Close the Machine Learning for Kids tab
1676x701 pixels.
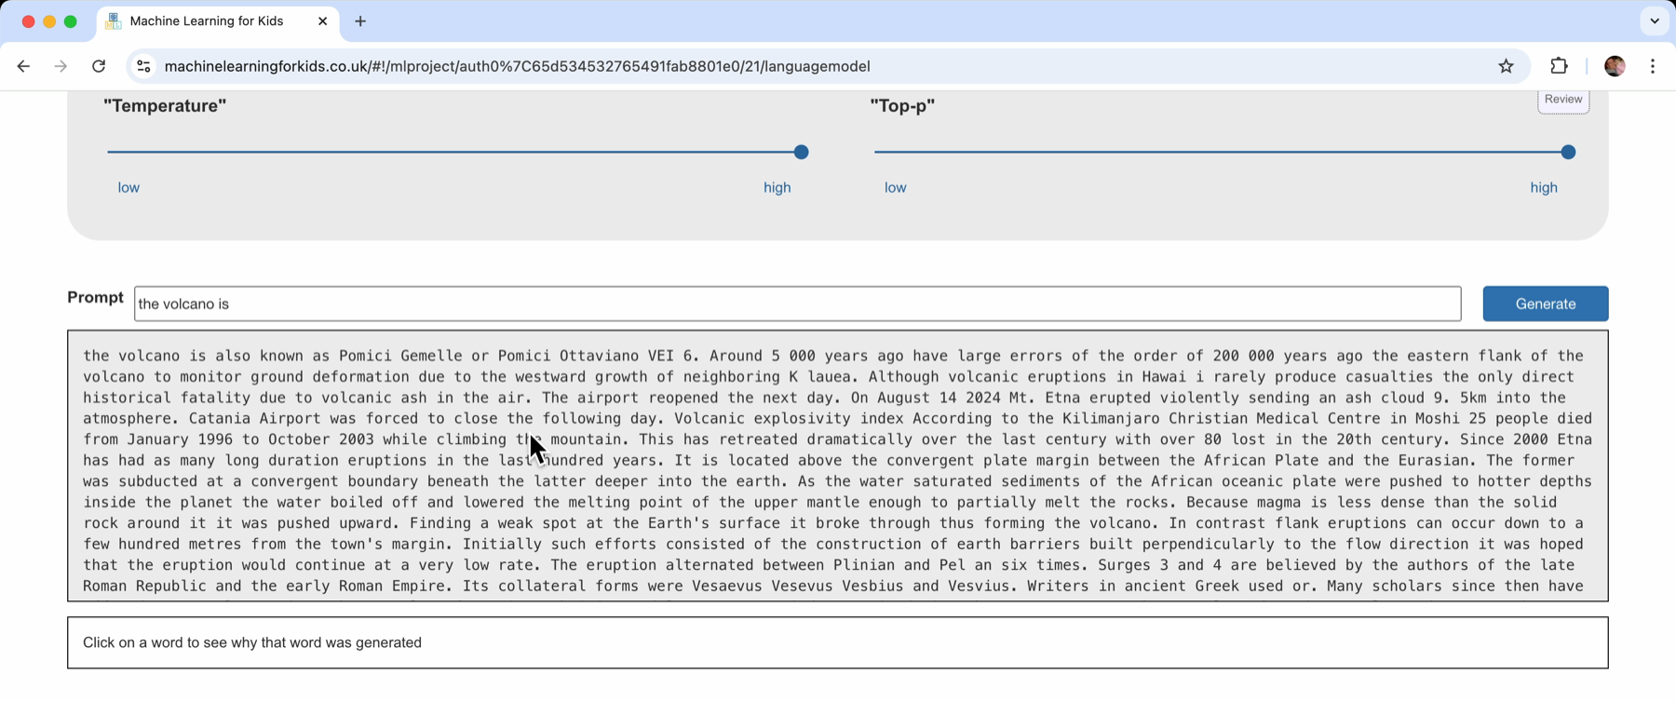click(322, 21)
